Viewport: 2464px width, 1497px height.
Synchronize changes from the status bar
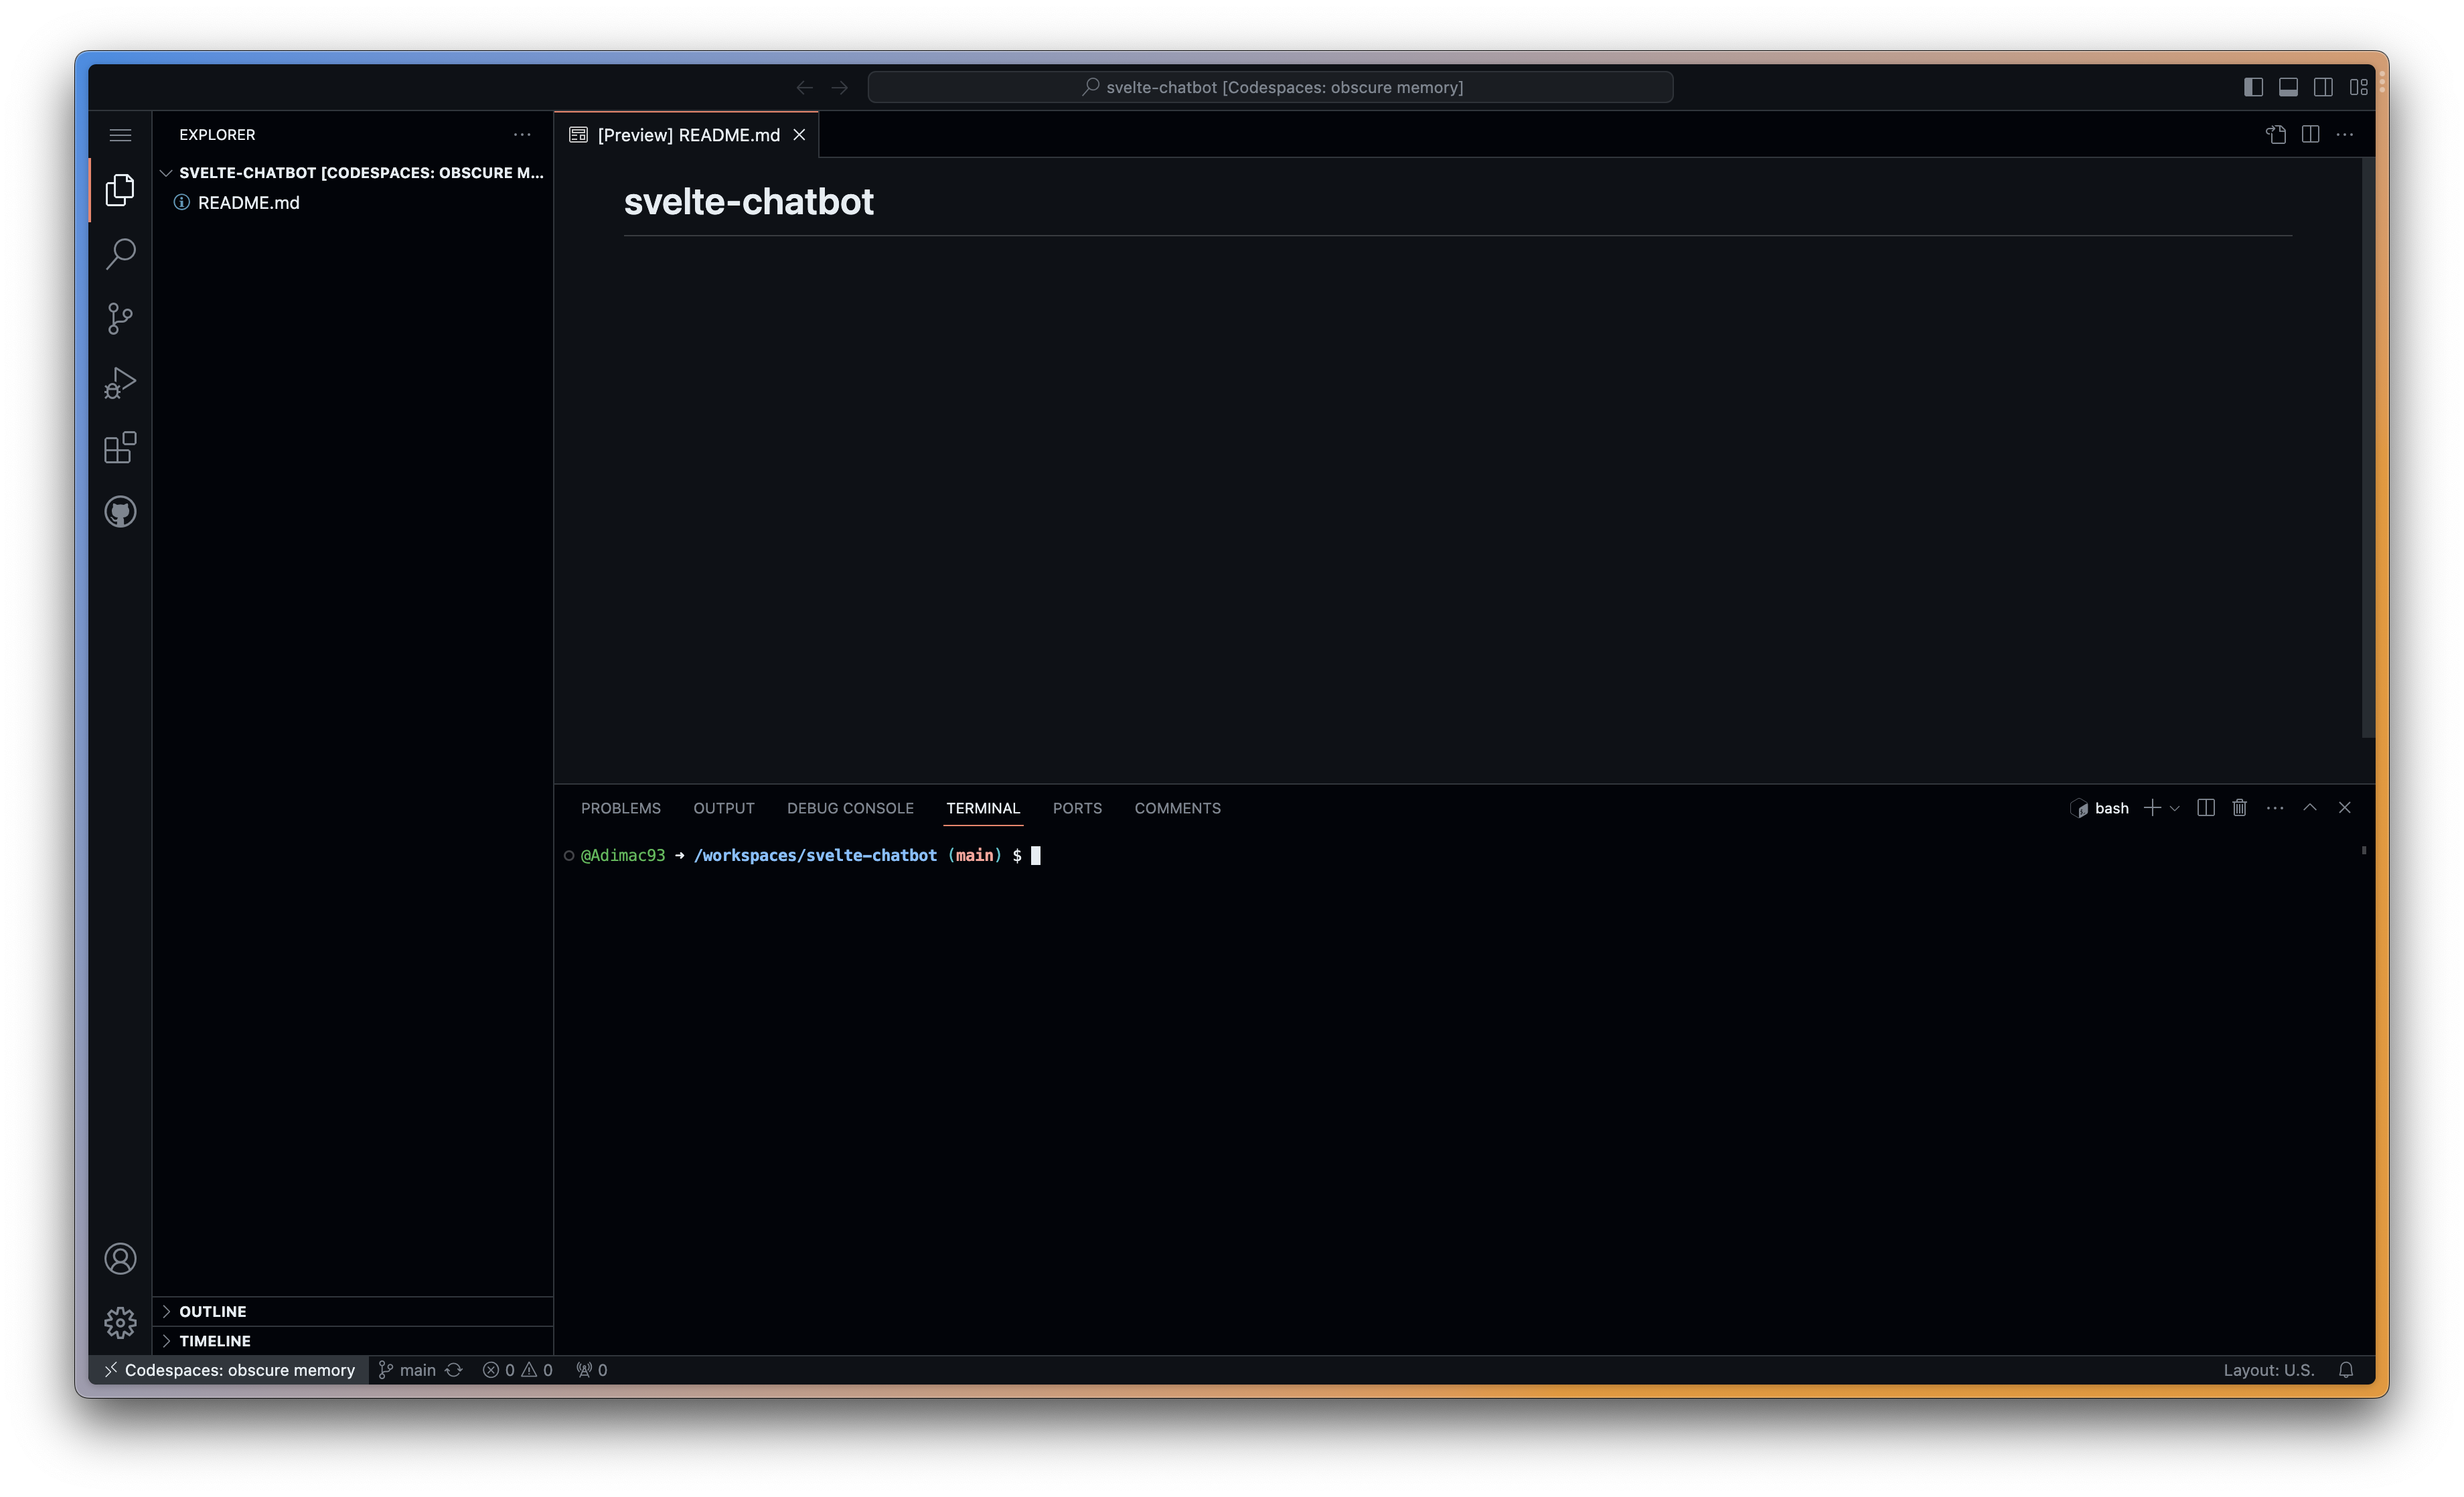pos(454,1369)
